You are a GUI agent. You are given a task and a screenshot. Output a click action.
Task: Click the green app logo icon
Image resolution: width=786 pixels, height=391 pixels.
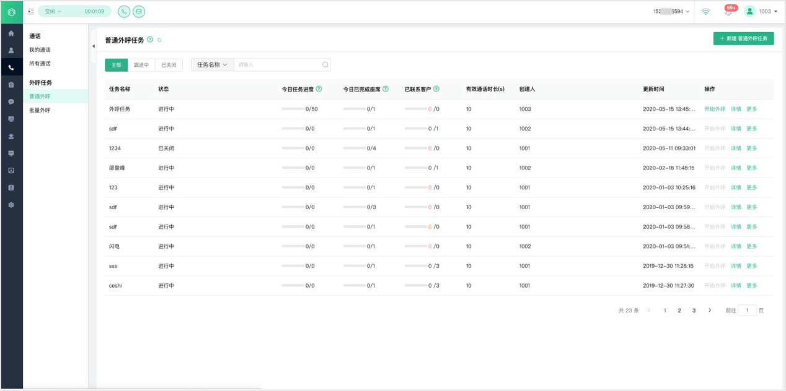tap(11, 12)
